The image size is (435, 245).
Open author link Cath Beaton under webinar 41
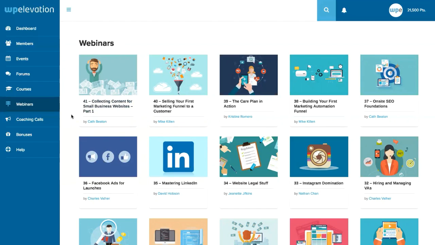click(x=97, y=121)
